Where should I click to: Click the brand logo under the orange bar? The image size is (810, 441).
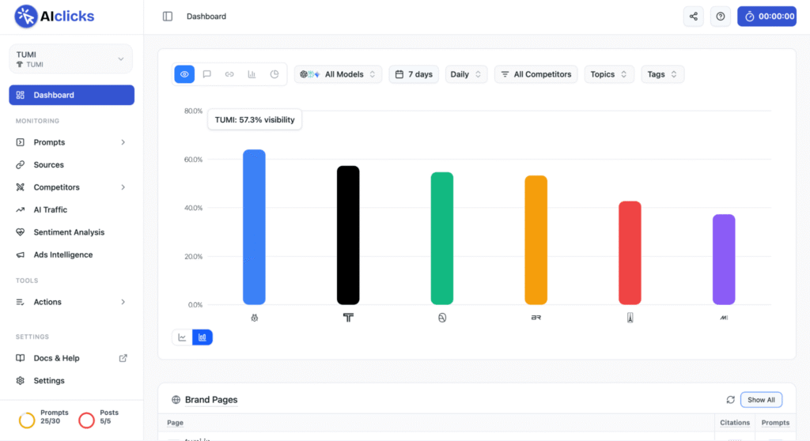coord(536,318)
